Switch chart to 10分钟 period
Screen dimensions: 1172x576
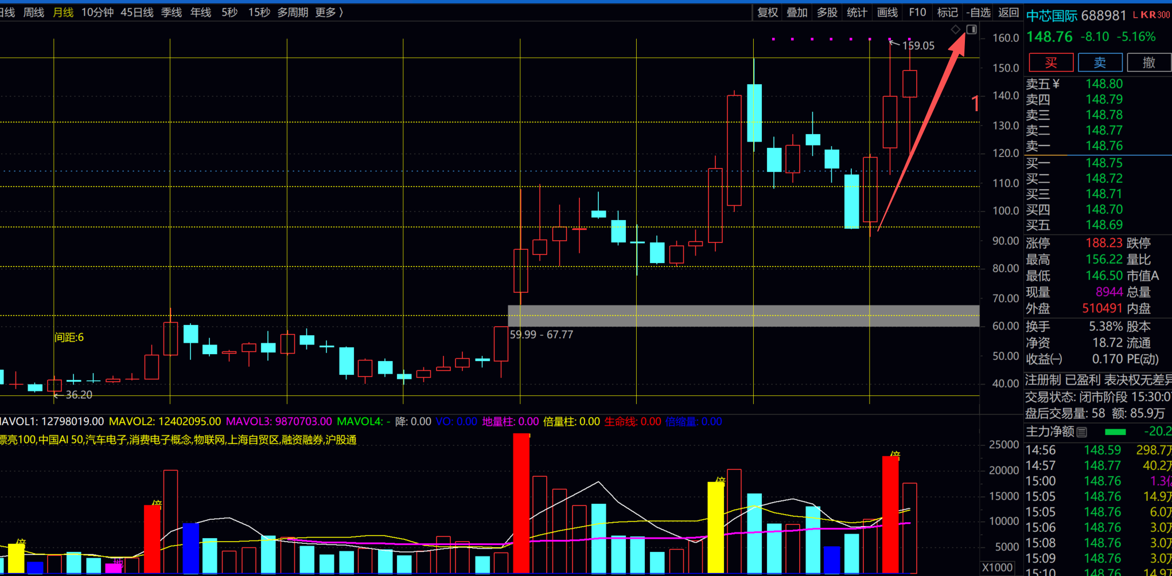[x=98, y=12]
